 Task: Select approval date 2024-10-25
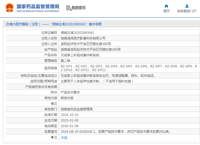[70, 115]
